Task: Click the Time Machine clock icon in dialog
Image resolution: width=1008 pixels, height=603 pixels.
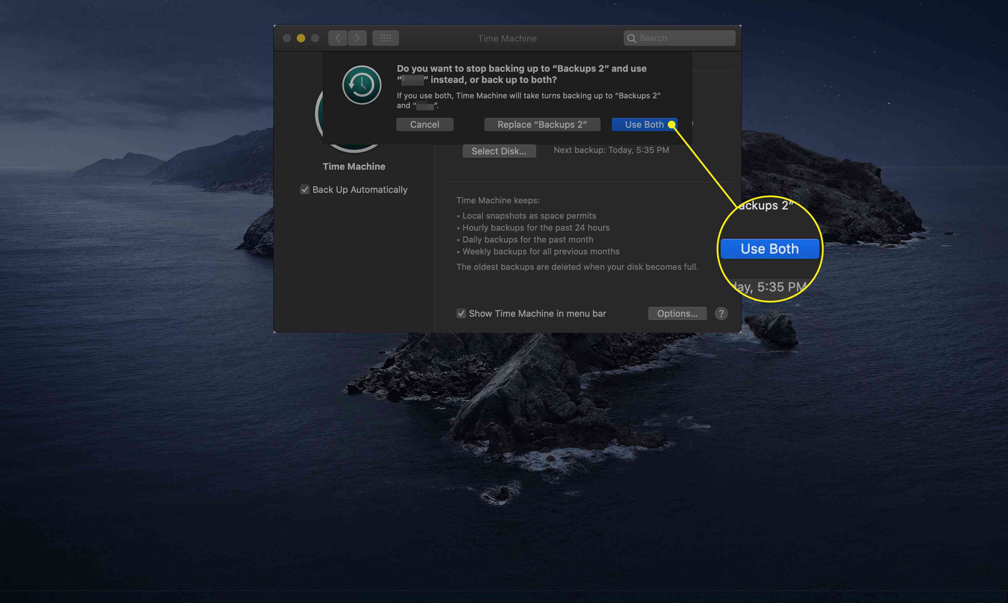Action: click(362, 85)
